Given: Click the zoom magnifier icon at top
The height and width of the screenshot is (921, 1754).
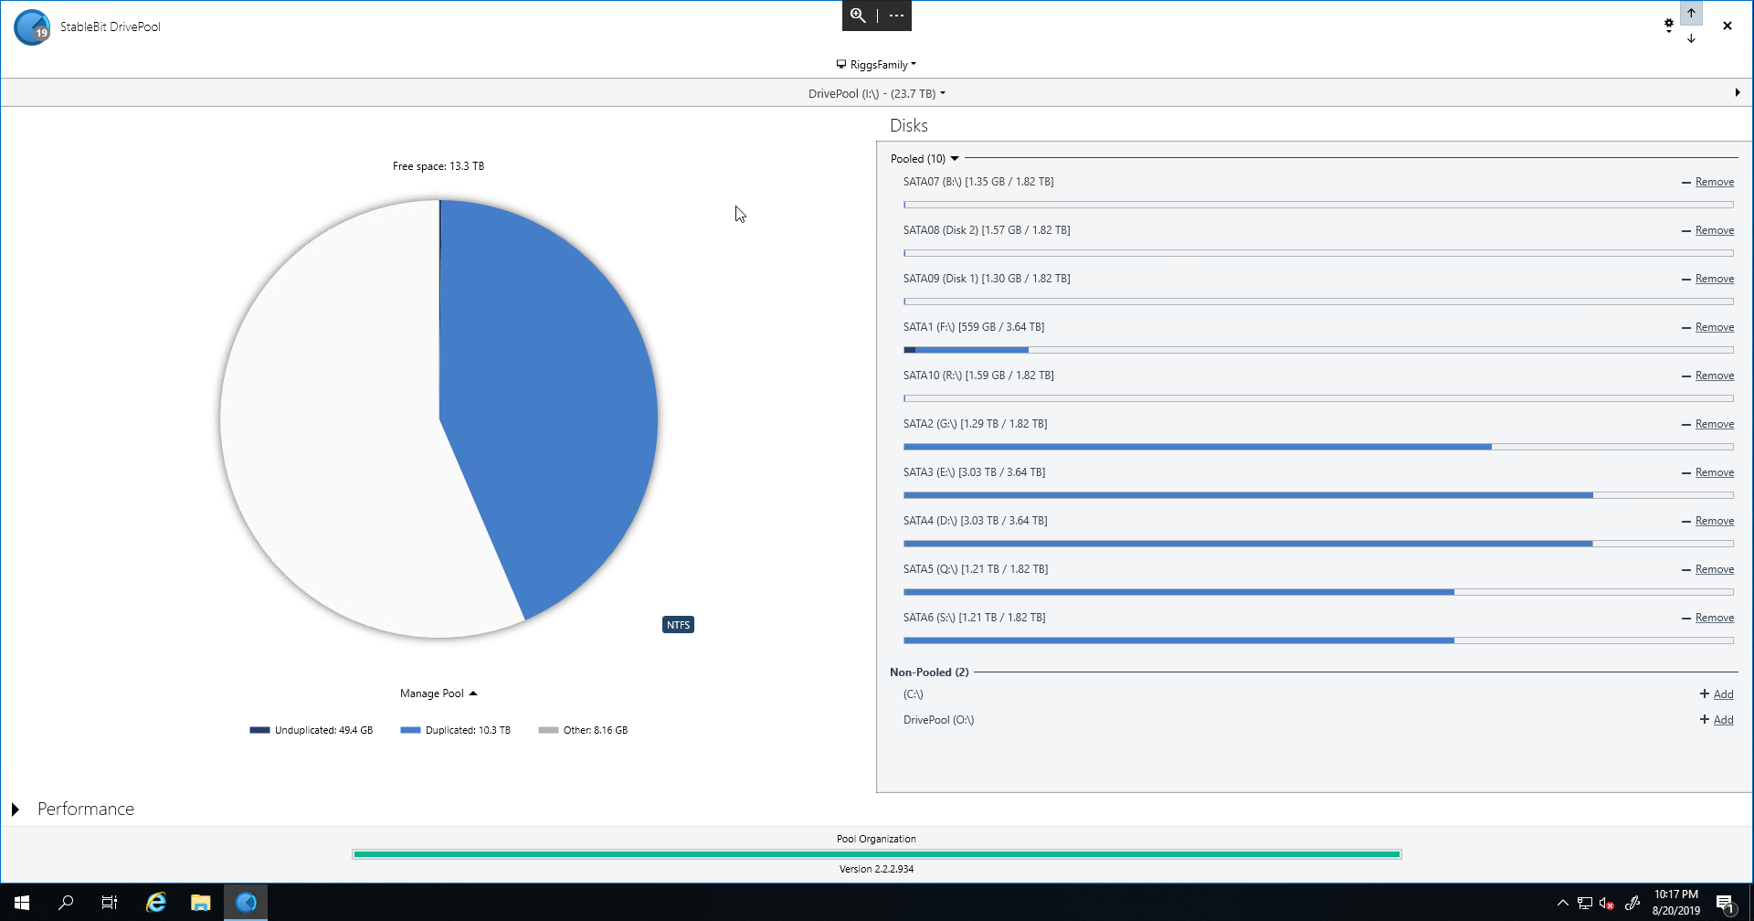Looking at the screenshot, I should (858, 16).
